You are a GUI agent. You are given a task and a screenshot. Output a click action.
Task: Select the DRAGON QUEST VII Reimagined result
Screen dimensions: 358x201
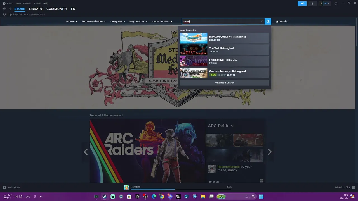click(224, 38)
